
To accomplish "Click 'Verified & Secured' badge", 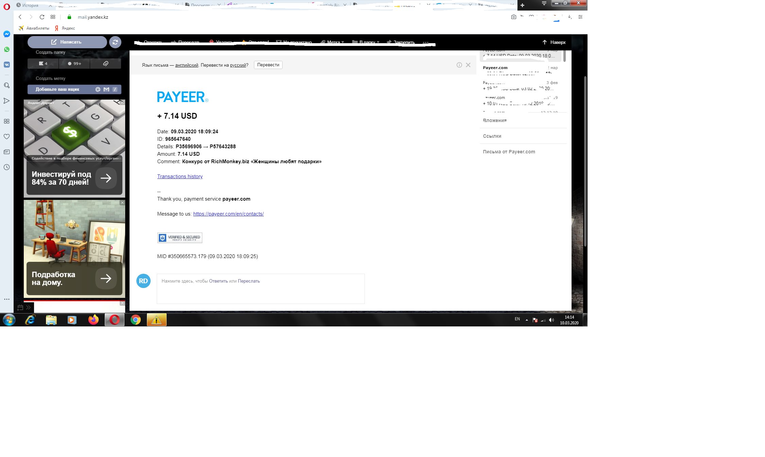I will click(x=180, y=238).
